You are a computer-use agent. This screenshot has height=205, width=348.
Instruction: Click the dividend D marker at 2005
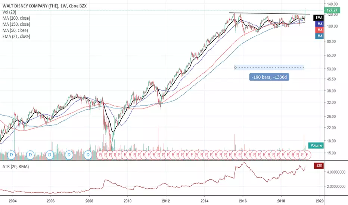coord(30,154)
